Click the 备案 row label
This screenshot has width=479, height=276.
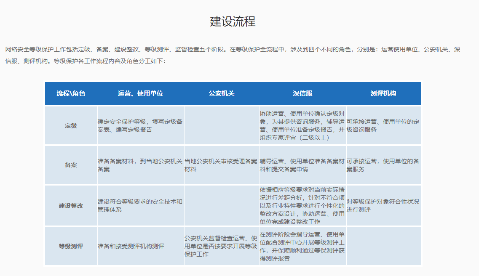[x=71, y=165]
